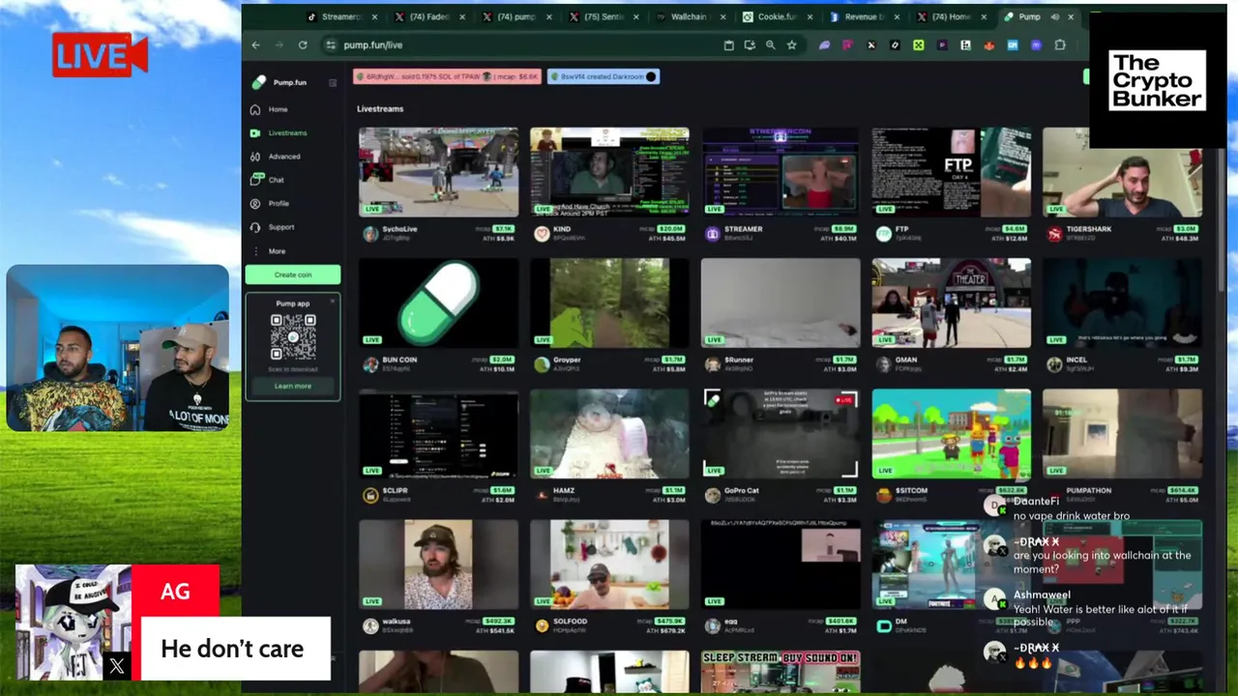Viewport: 1238px width, 696px height.
Task: Open the green extension icon in toolbar
Action: coord(918,44)
